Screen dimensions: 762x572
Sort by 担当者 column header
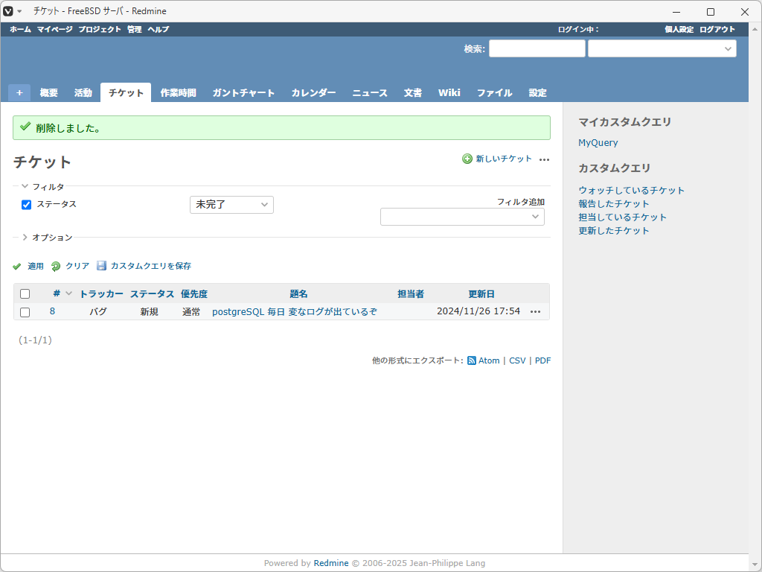[411, 293]
